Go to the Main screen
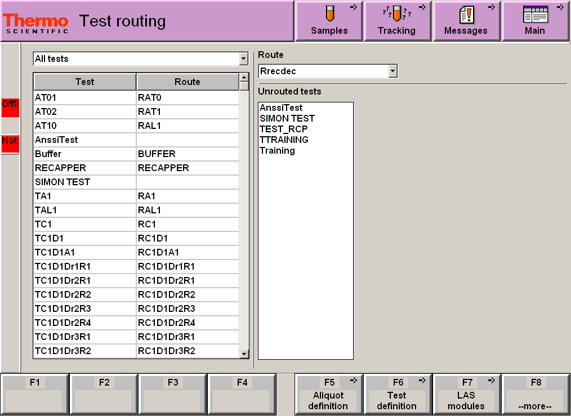This screenshot has height=416, width=571. tap(535, 21)
